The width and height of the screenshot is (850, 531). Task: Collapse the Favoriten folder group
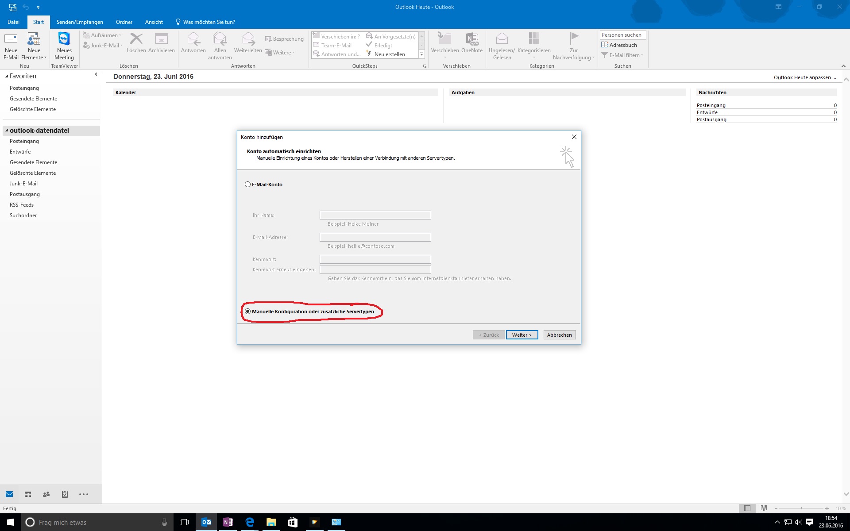coord(7,76)
